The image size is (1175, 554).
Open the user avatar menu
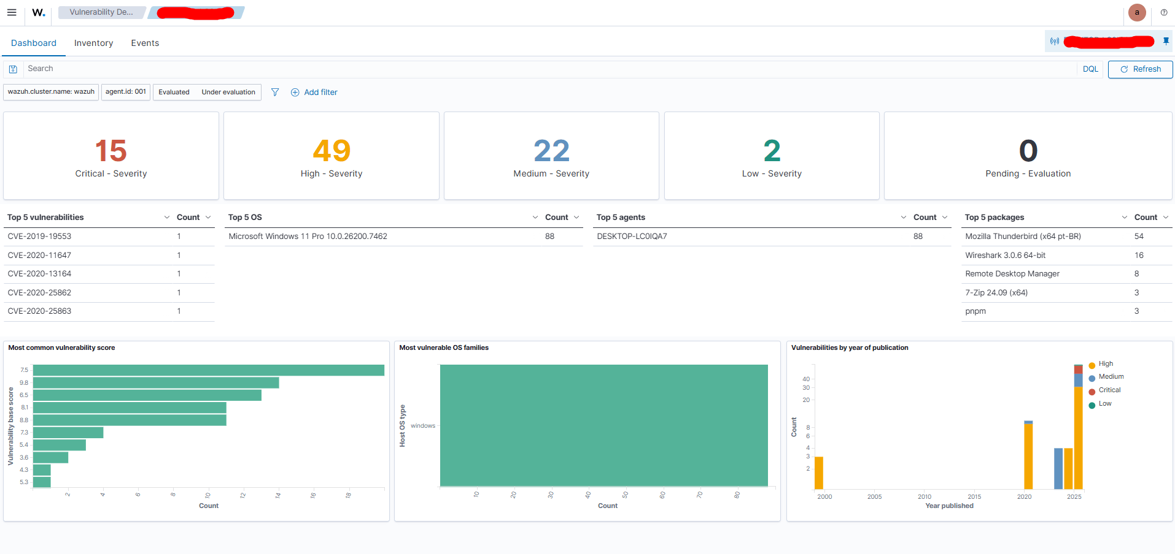(x=1137, y=12)
